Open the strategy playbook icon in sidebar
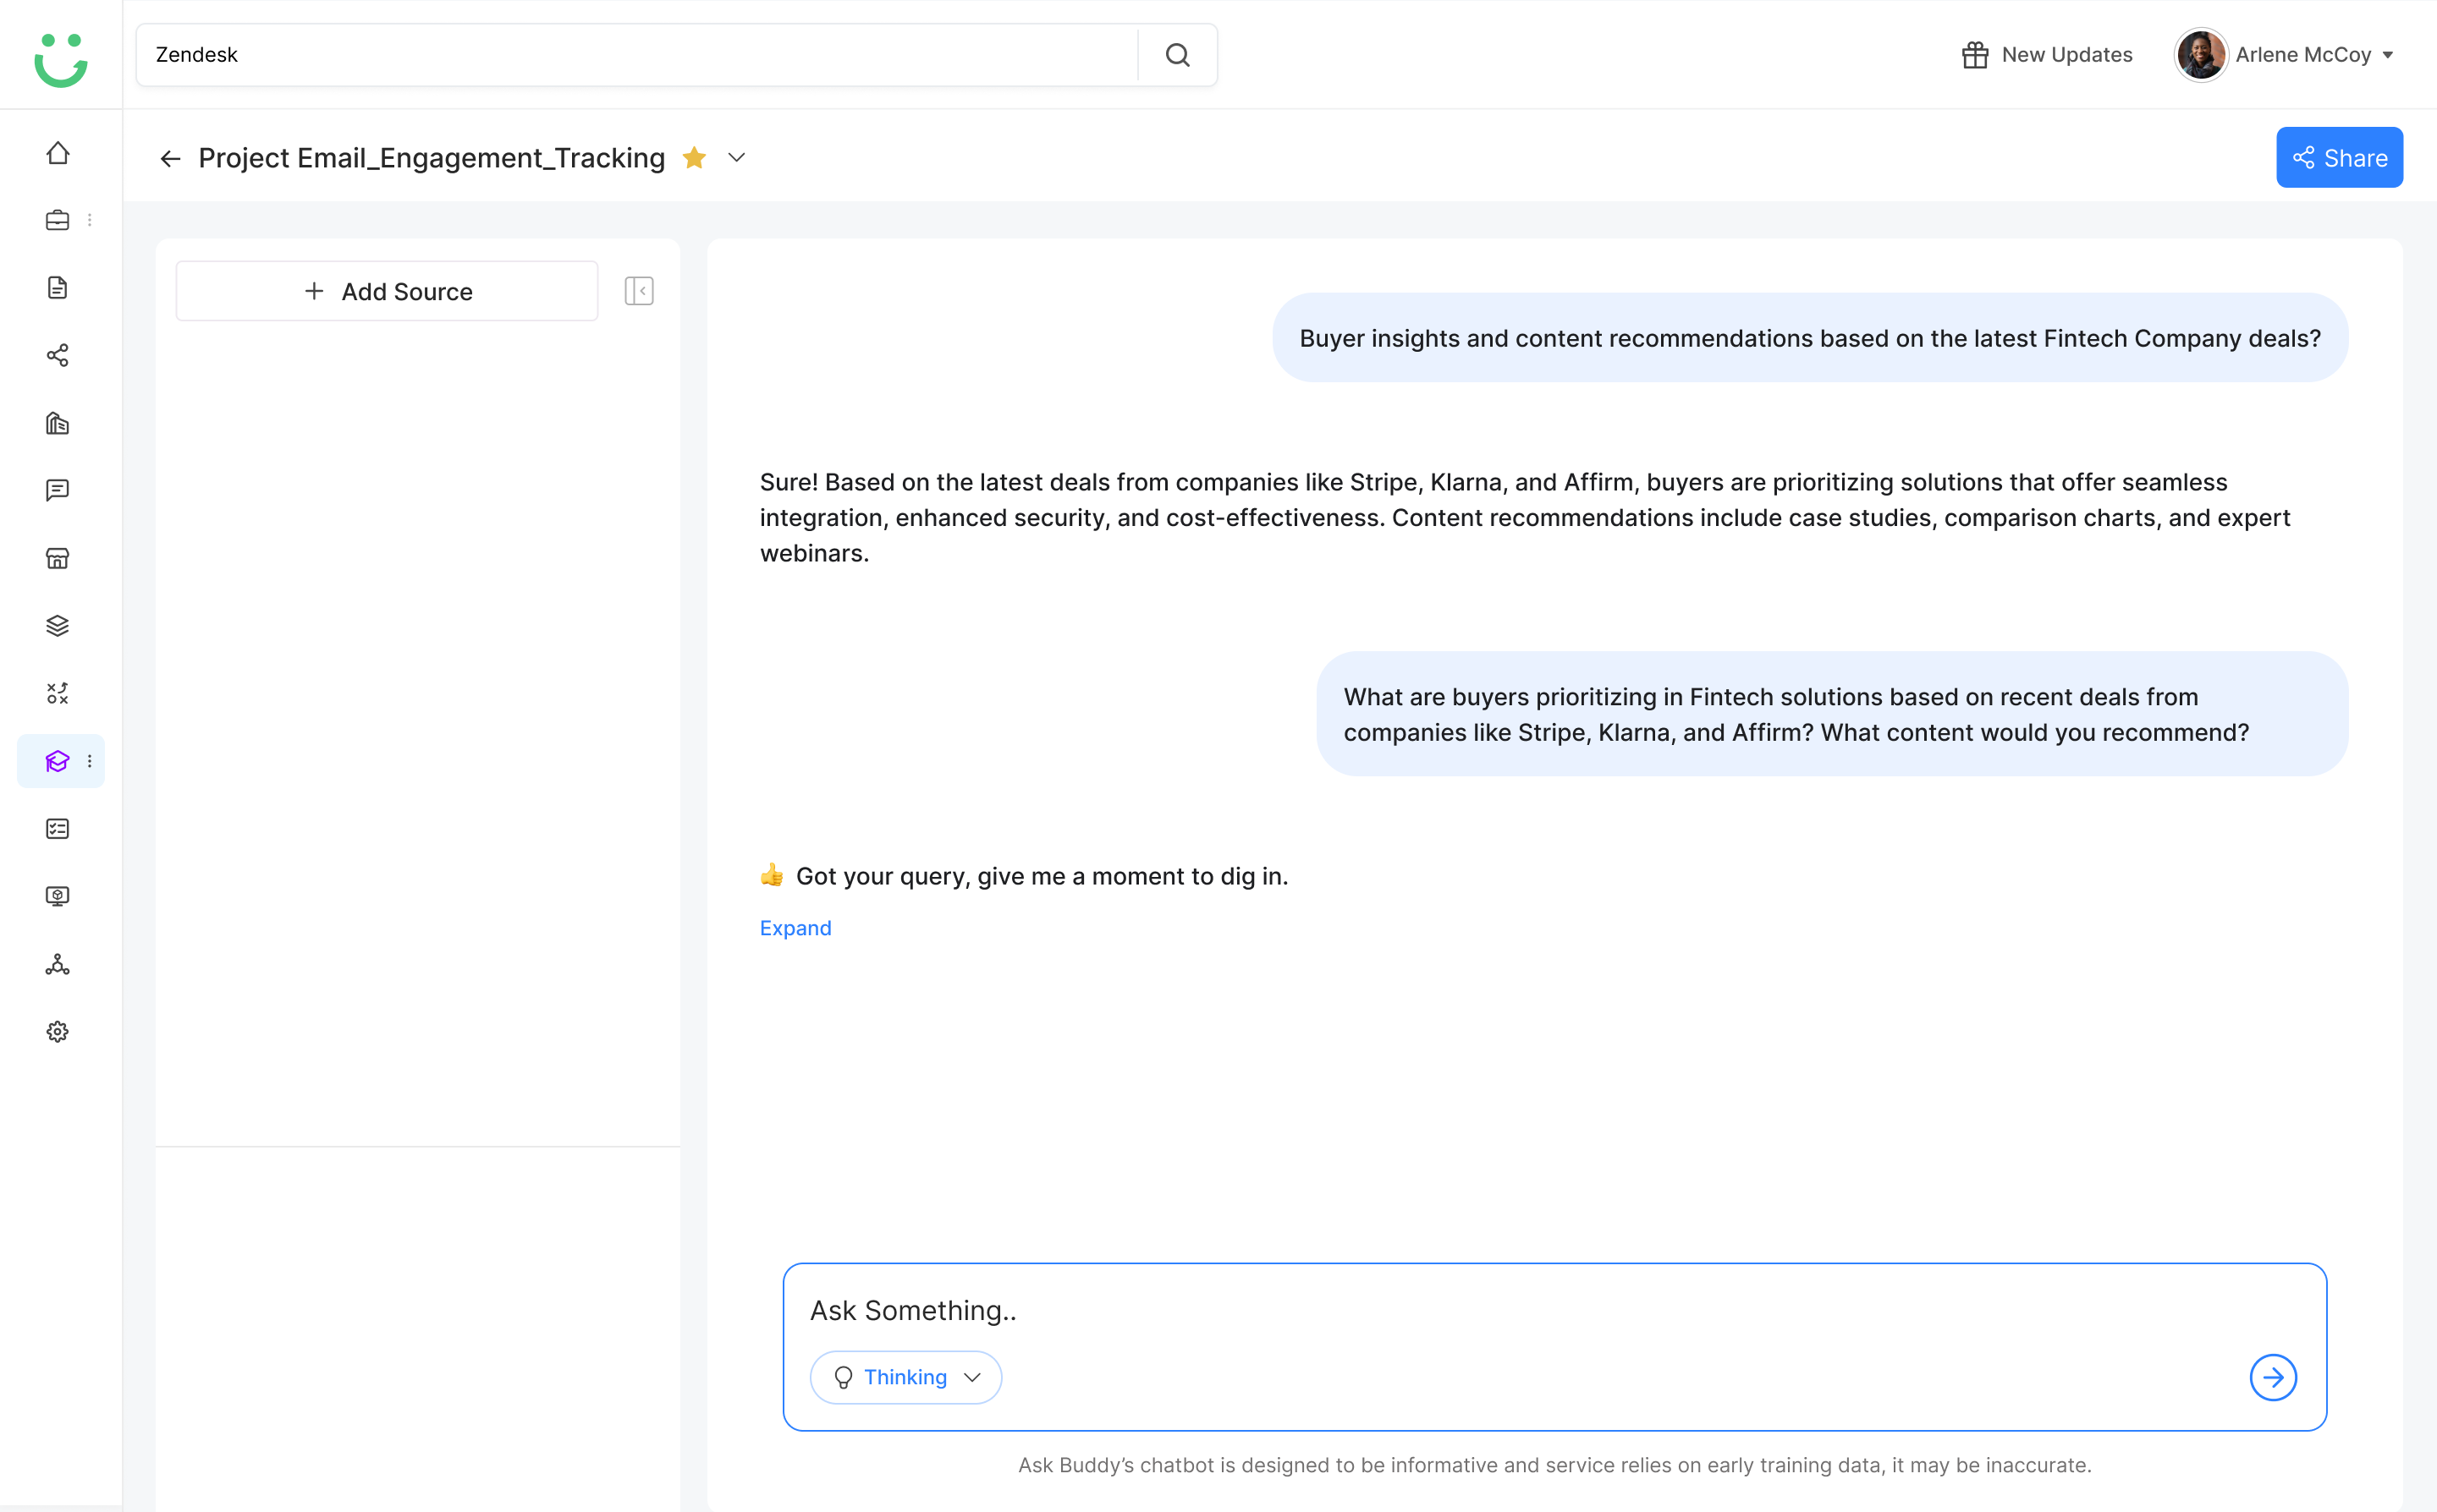This screenshot has width=2437, height=1512. click(58, 693)
